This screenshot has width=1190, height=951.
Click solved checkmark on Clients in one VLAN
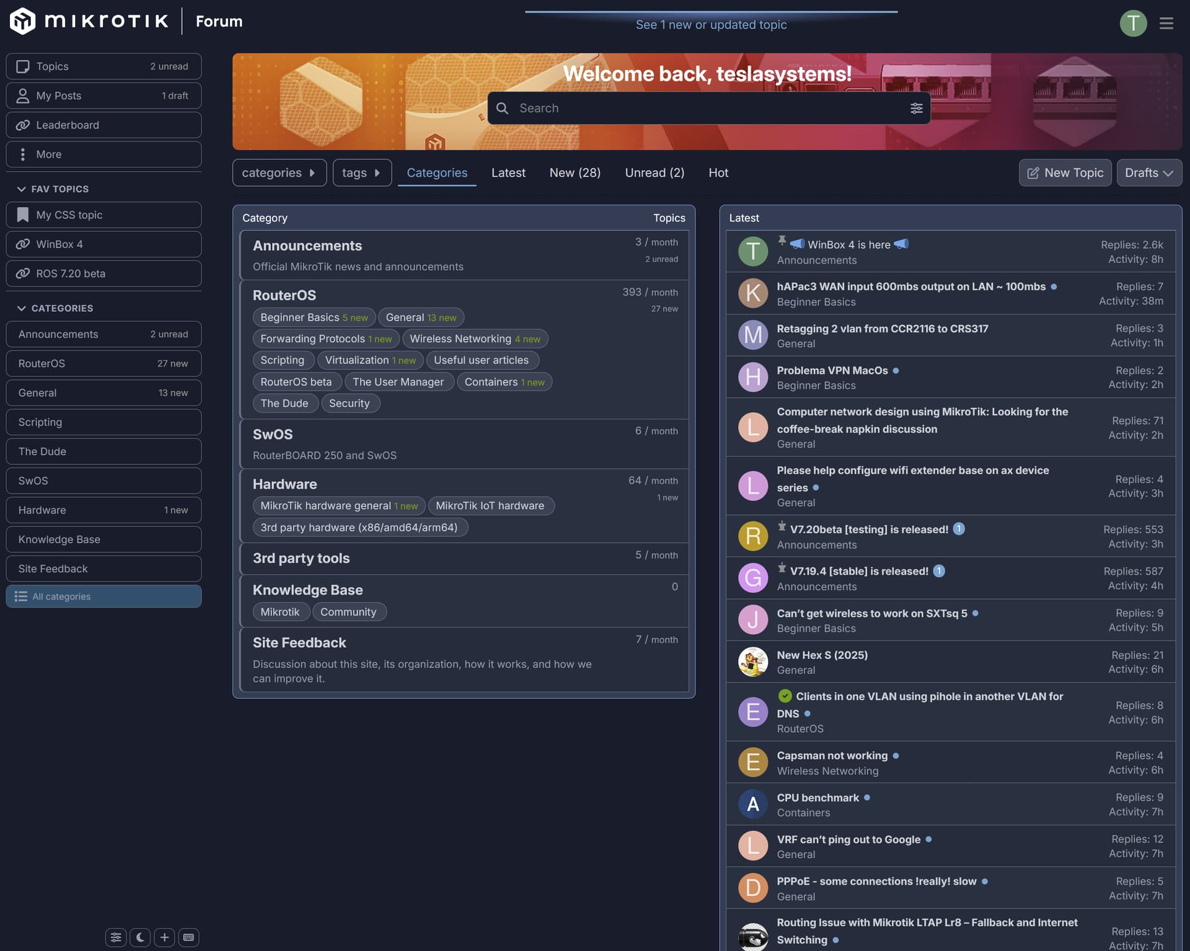click(785, 696)
